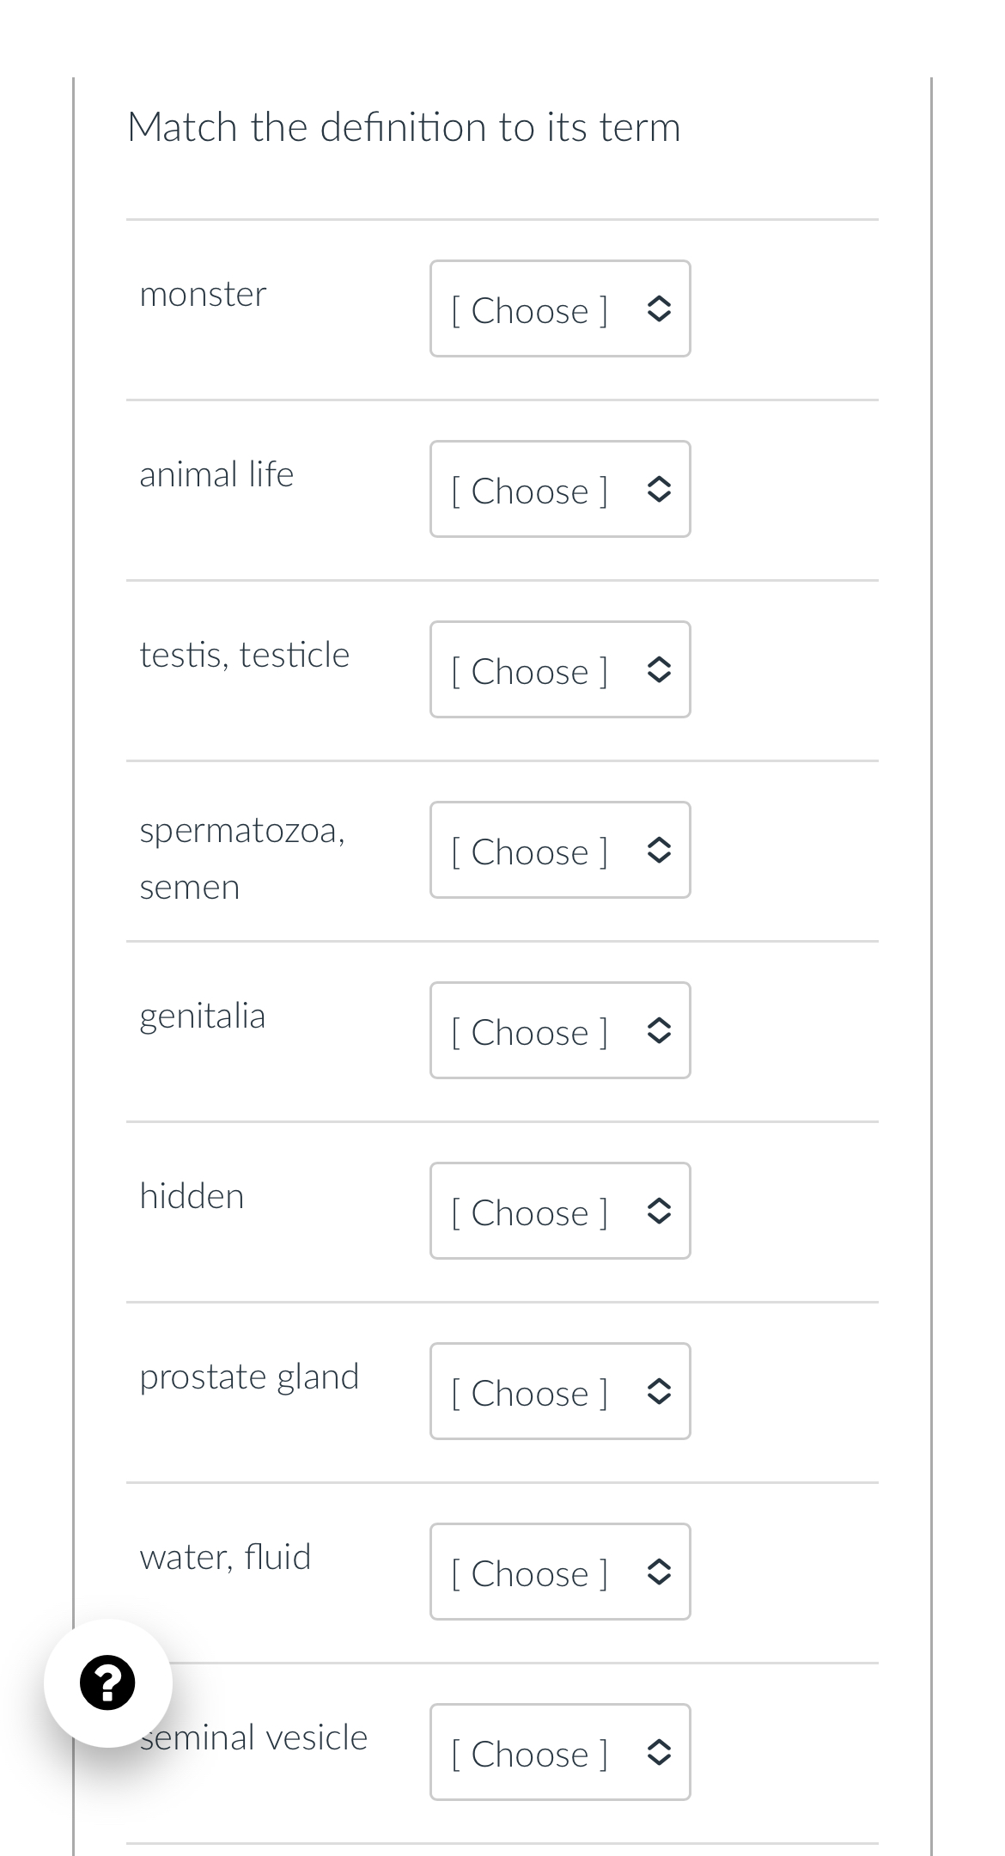Viewport: 1005px width, 1856px height.
Task: Pick a term for water, fluid
Action: (x=559, y=1572)
